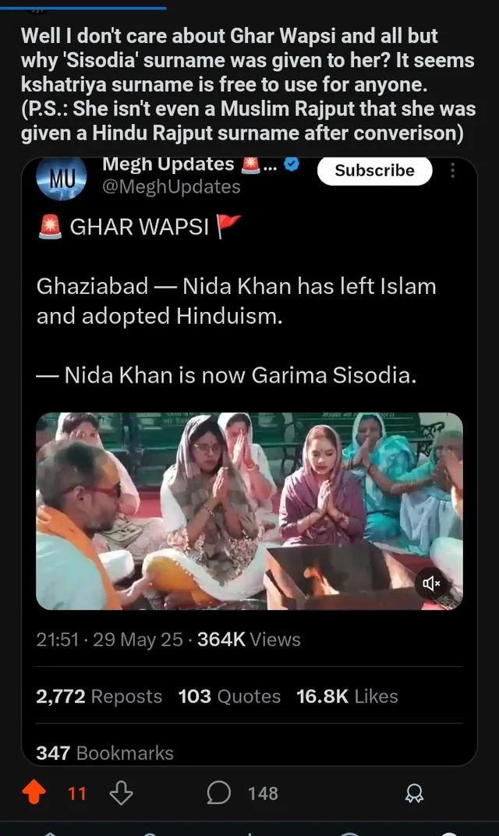Open the 347 Bookmarks count
Screen dimensions: 499x836
(104, 753)
